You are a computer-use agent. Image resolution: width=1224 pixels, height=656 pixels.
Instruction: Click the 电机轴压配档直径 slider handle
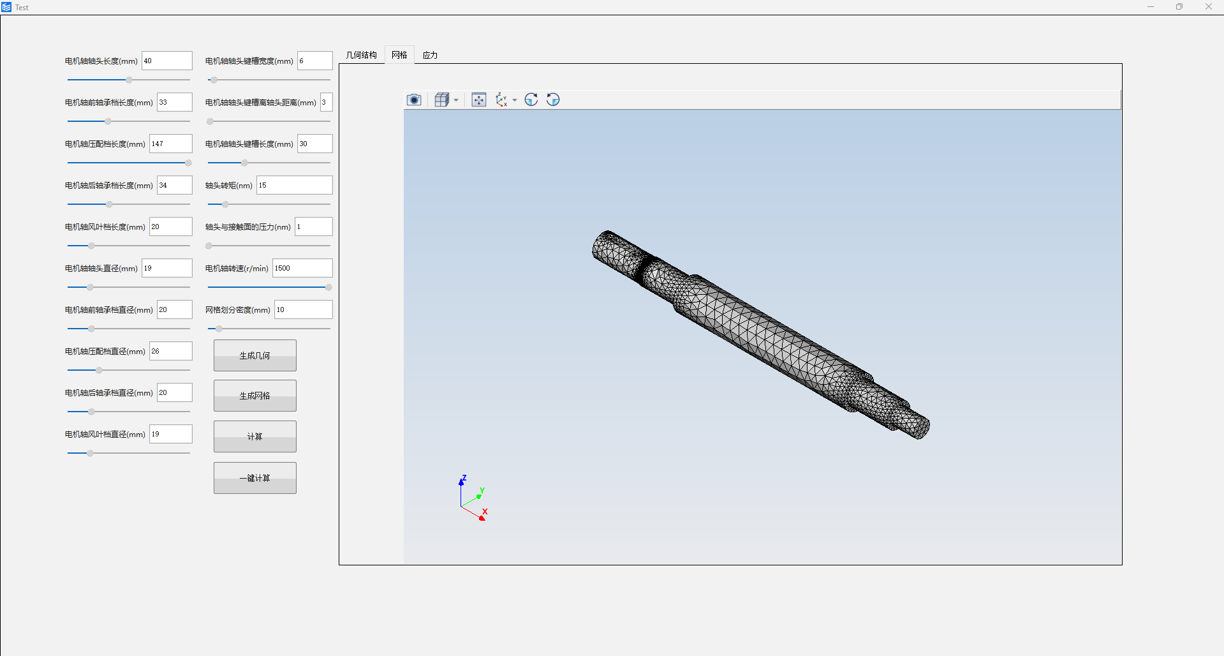99,370
